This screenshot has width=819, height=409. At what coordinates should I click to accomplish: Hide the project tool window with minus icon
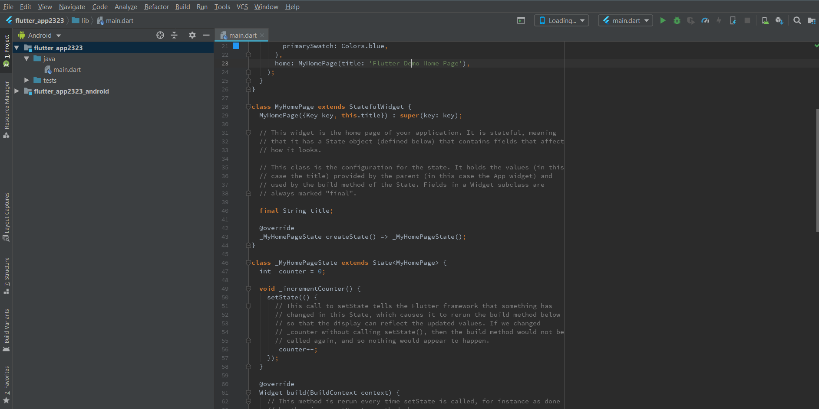(x=206, y=35)
